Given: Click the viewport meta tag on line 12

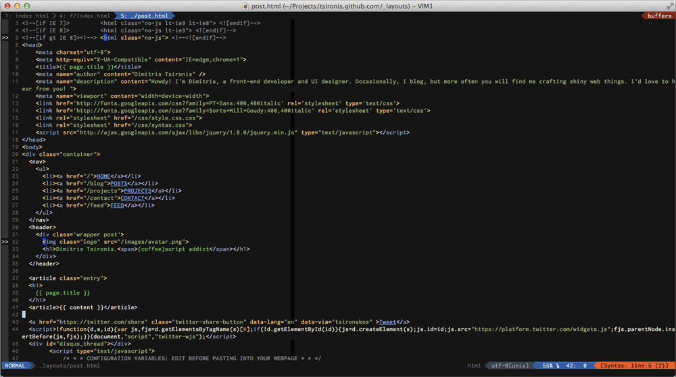Looking at the screenshot, I should click(x=122, y=96).
